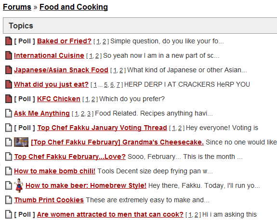This screenshot has width=277, height=222.
Task: Open the Forums breadcrumb link
Action: (17, 7)
